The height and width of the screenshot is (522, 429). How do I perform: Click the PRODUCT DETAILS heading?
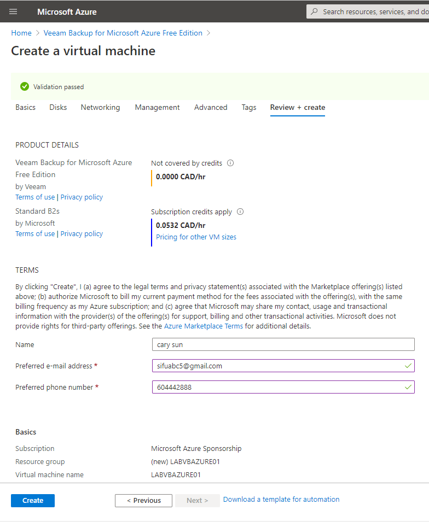pos(47,145)
